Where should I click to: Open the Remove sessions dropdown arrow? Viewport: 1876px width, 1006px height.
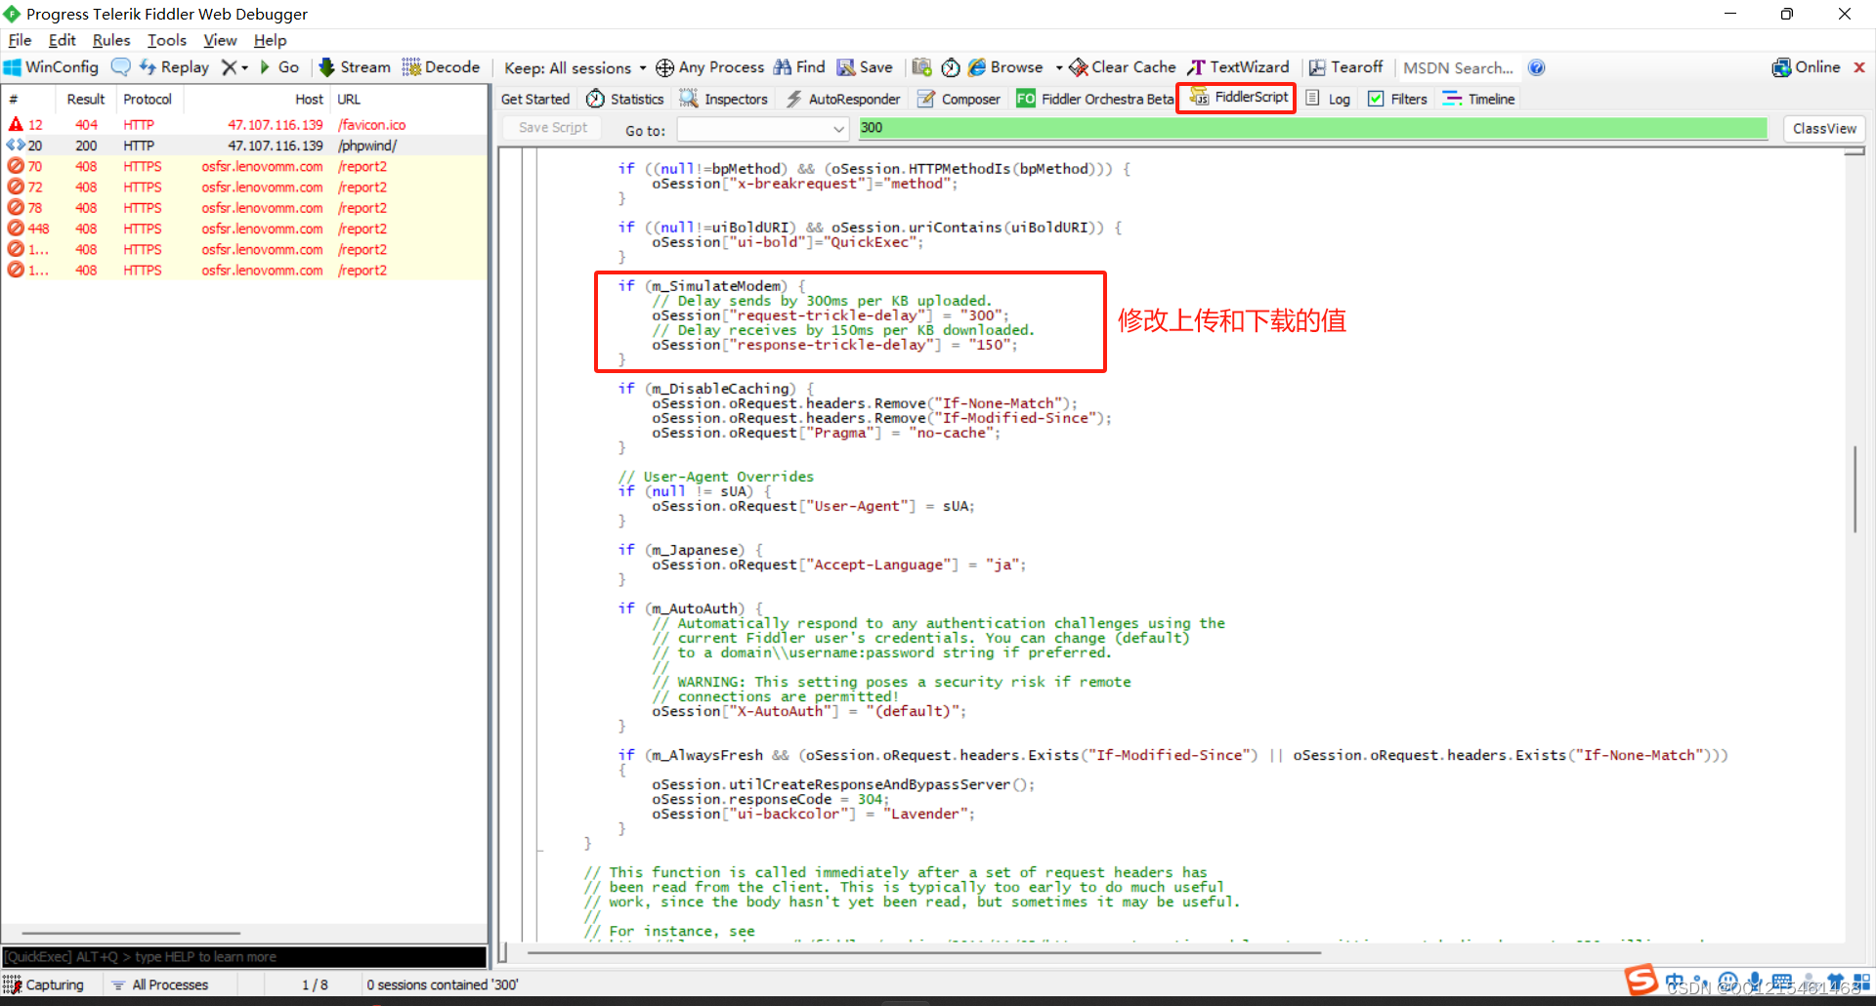[x=245, y=68]
